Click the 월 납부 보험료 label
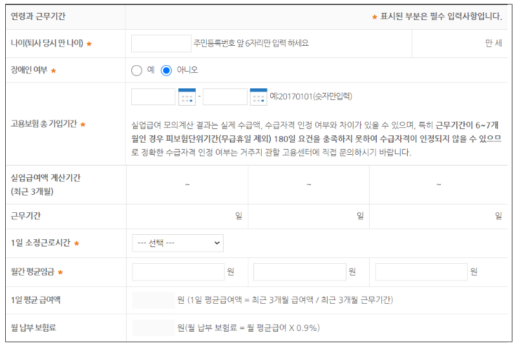519x349 pixels. tap(34, 328)
